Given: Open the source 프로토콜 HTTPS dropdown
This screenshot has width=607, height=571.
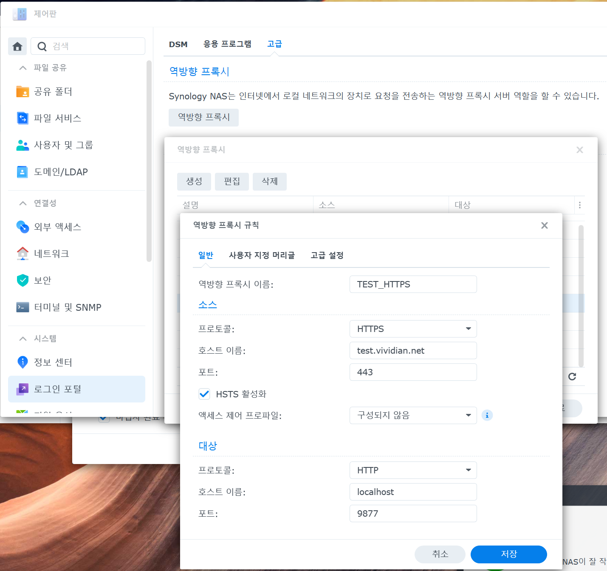Looking at the screenshot, I should pyautogui.click(x=413, y=329).
